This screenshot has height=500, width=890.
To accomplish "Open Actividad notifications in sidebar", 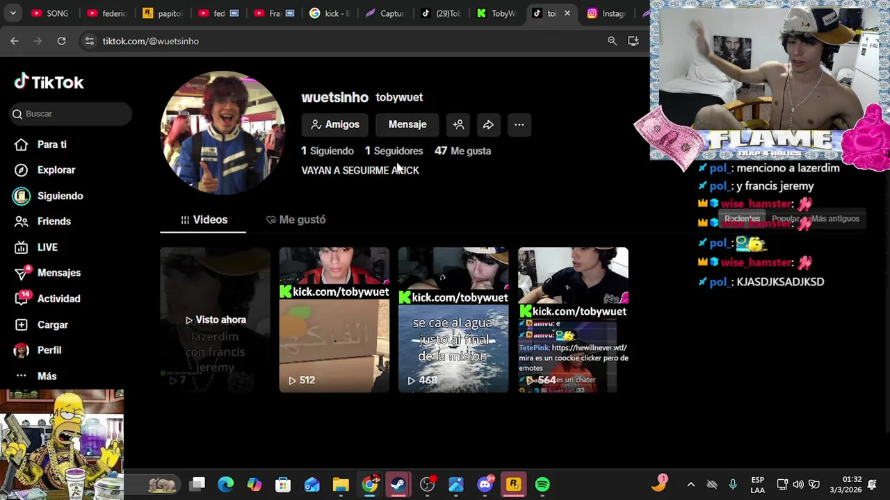I will point(47,299).
